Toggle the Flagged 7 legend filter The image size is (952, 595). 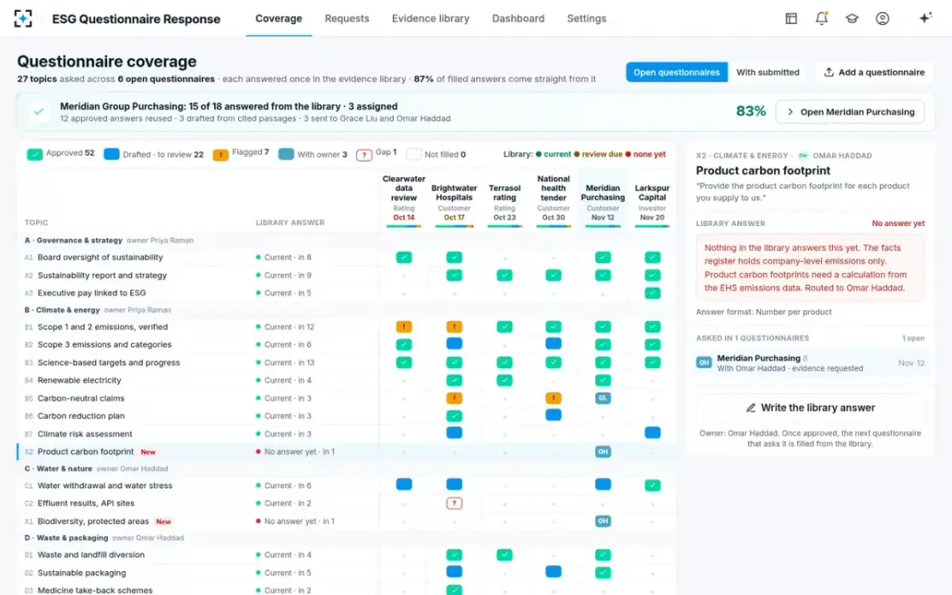[240, 154]
